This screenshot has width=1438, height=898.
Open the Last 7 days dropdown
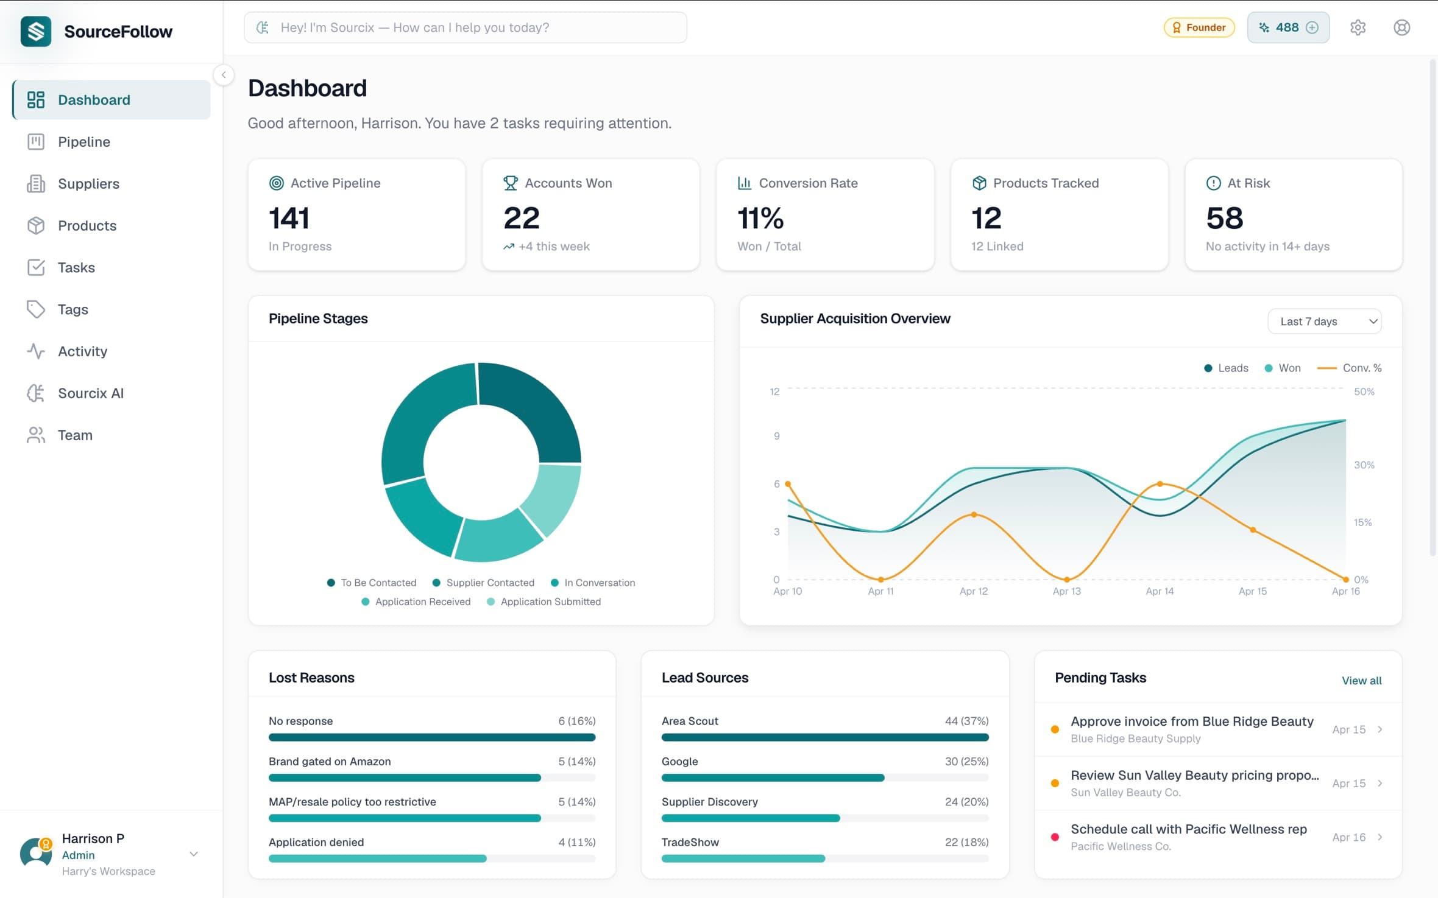1324,321
